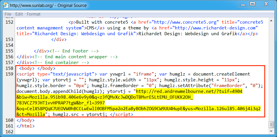277x137 pixels.
Task: Click the closing </body> tag on line 160
Action: 25,120
